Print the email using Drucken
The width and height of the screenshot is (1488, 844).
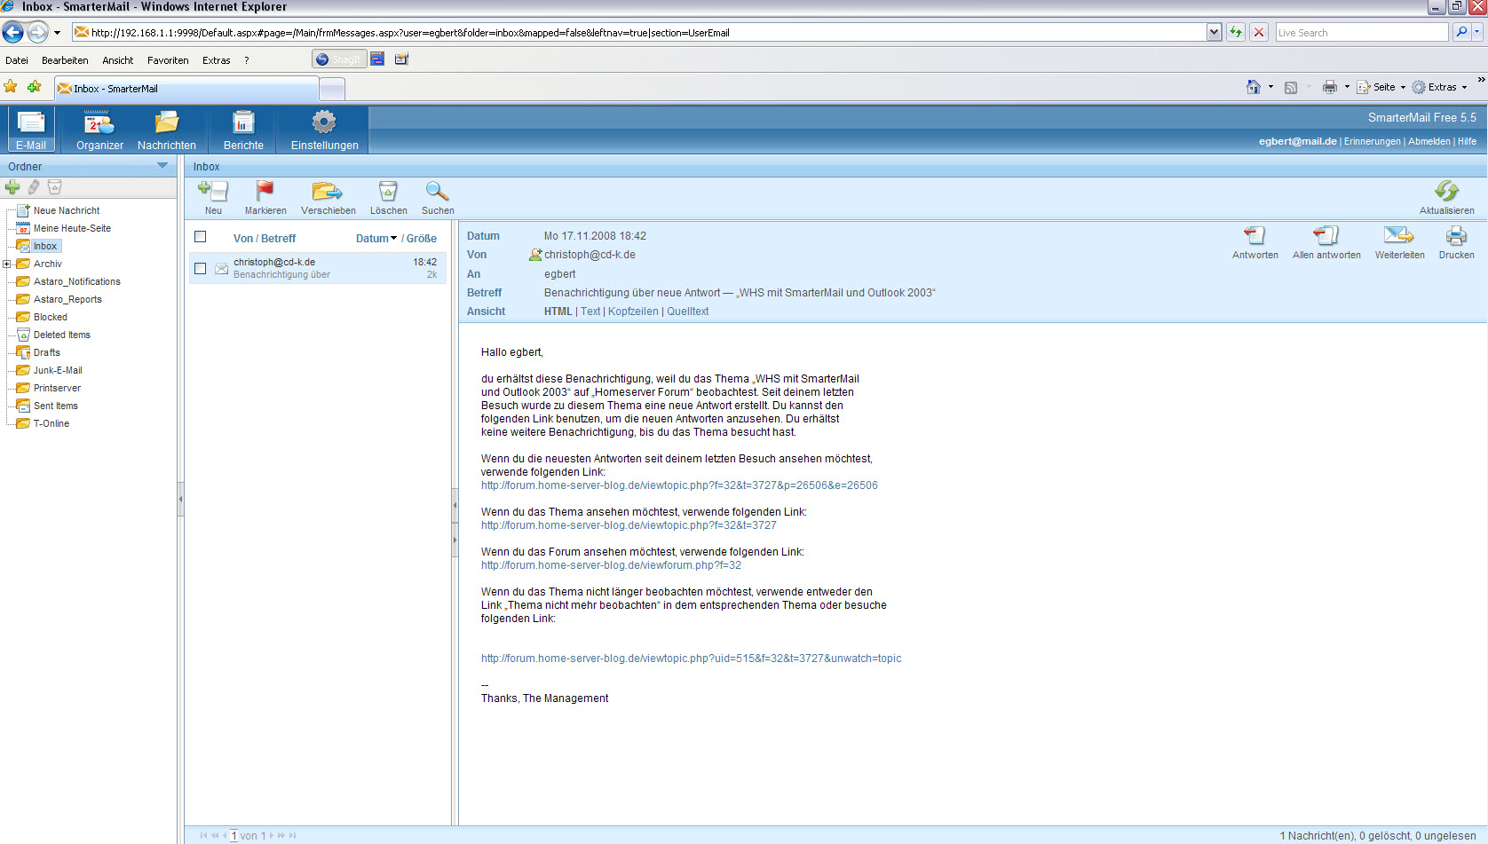1456,241
